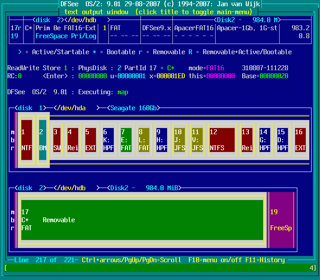Viewport: 320px width, 280px height.
Task: Select the large partition 12 NTFS block
Action: pyautogui.click(x=221, y=140)
